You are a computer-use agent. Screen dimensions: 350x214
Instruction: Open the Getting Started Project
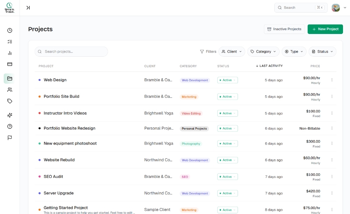click(66, 208)
